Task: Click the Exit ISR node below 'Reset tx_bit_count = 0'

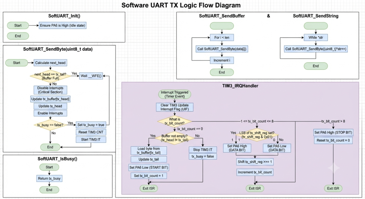Action: (333, 188)
